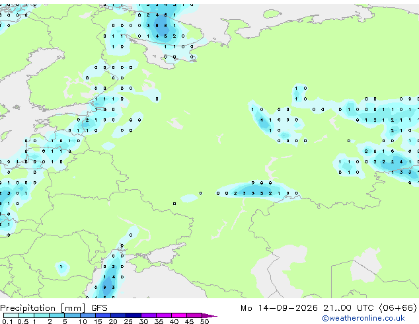Click the legend tick label '50'
The image size is (419, 324).
pyautogui.click(x=204, y=321)
